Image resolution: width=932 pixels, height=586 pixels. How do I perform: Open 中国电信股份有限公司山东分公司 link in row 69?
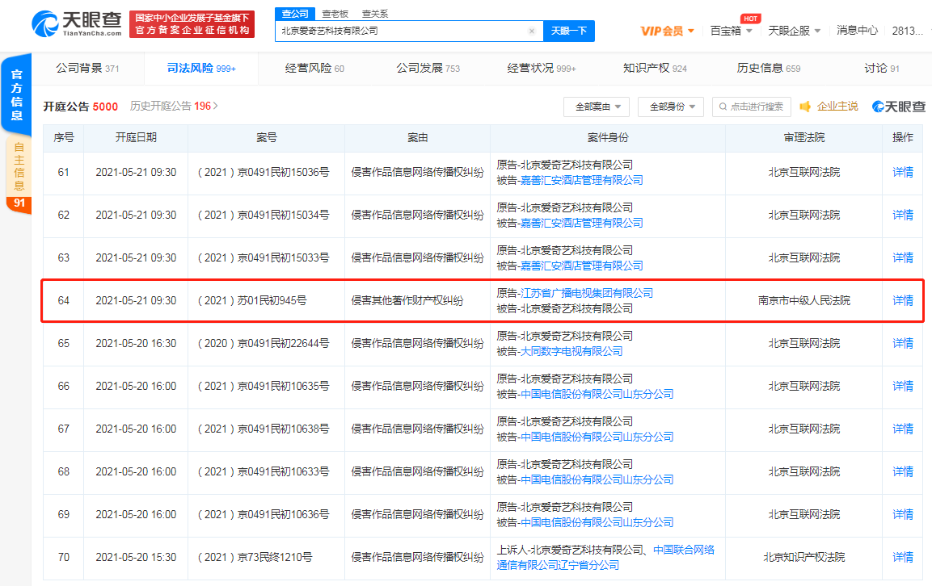point(597,522)
